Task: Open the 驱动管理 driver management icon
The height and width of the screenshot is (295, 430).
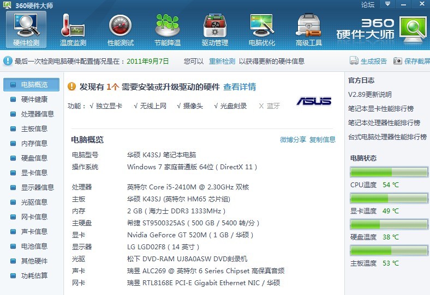Action: 214,29
